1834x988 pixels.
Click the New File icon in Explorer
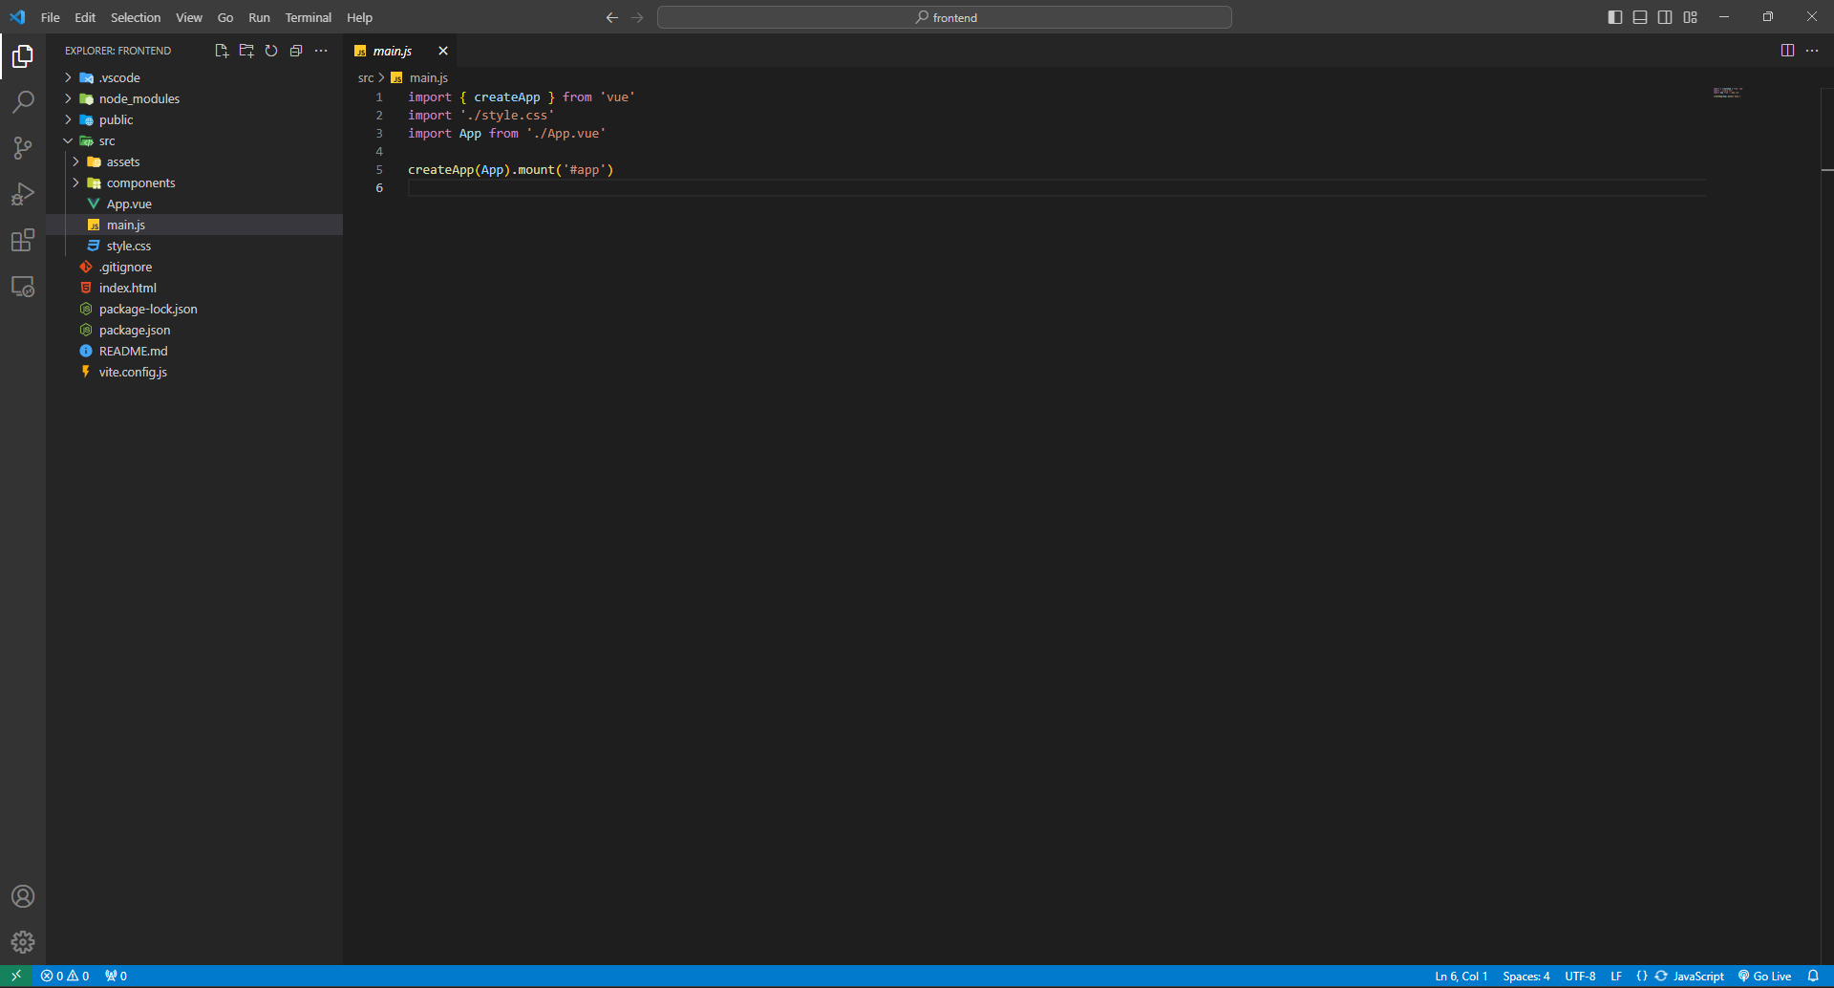click(x=222, y=51)
